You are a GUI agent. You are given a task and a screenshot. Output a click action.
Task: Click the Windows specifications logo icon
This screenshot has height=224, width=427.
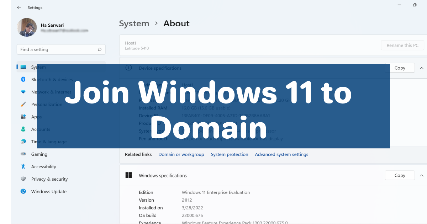pos(129,175)
